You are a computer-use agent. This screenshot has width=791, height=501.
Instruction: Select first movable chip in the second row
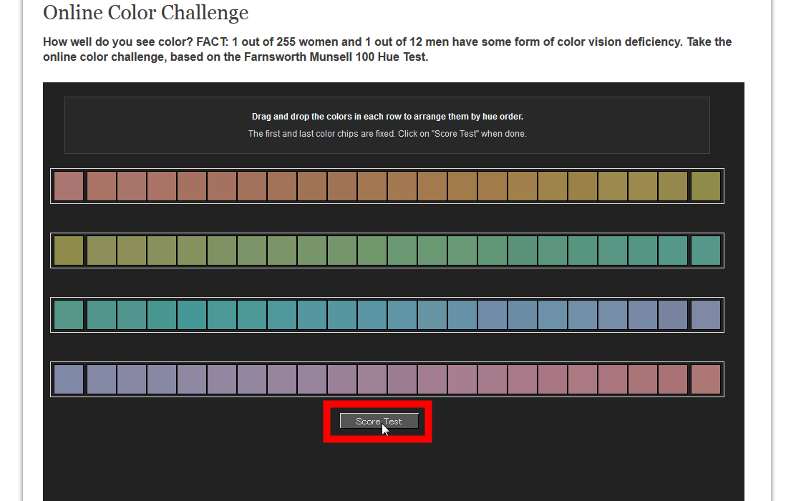[x=102, y=250]
